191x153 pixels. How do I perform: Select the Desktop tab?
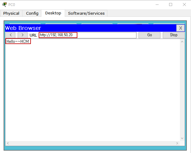coord(53,13)
